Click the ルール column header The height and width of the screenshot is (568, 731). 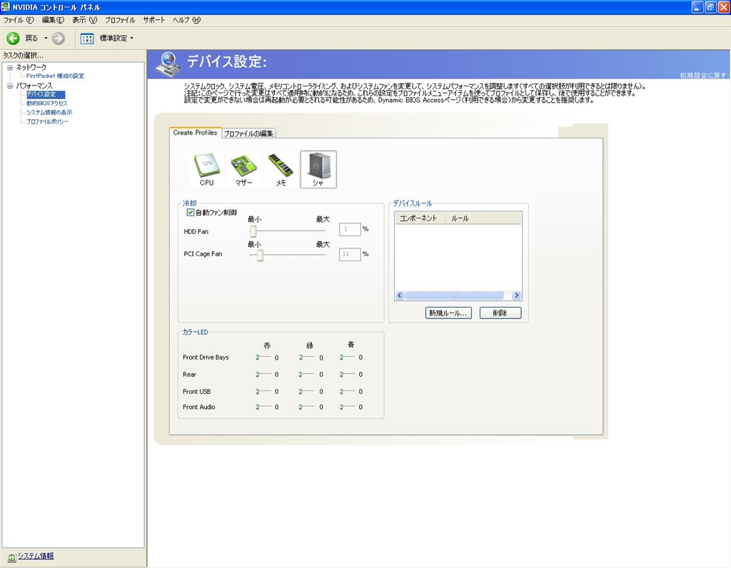tap(483, 218)
